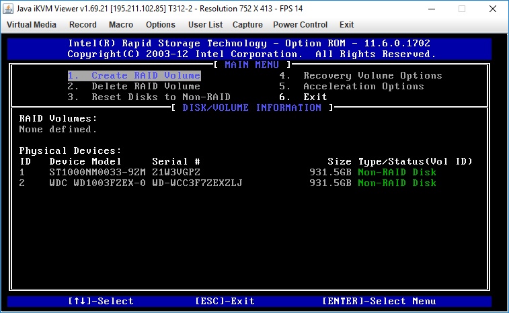Click Non-RAID Disk status of WDC disk
509x313 pixels.
[x=397, y=183]
